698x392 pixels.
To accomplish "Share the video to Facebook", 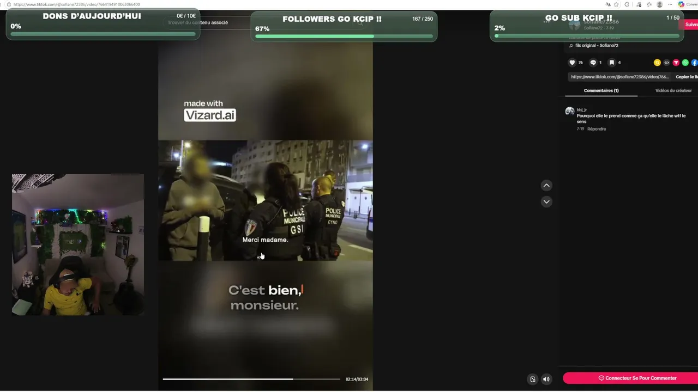I will [x=695, y=63].
